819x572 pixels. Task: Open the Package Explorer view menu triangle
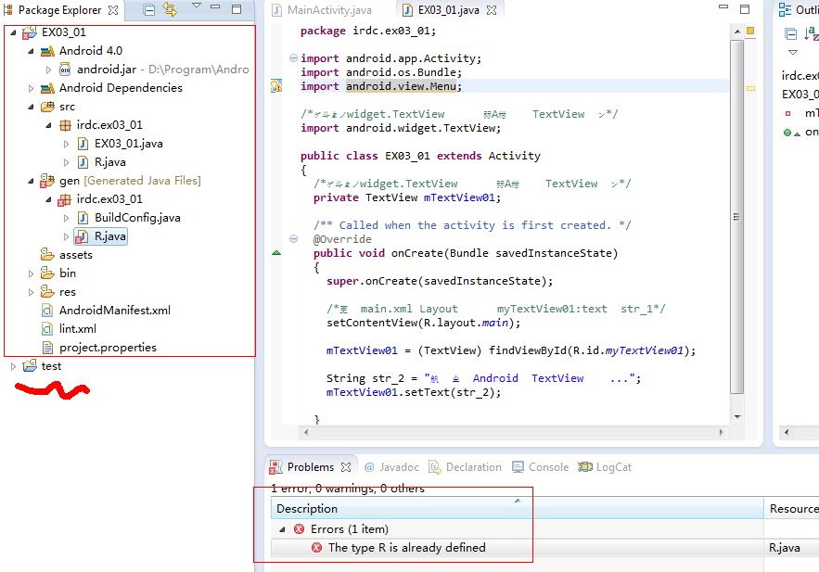pos(197,8)
